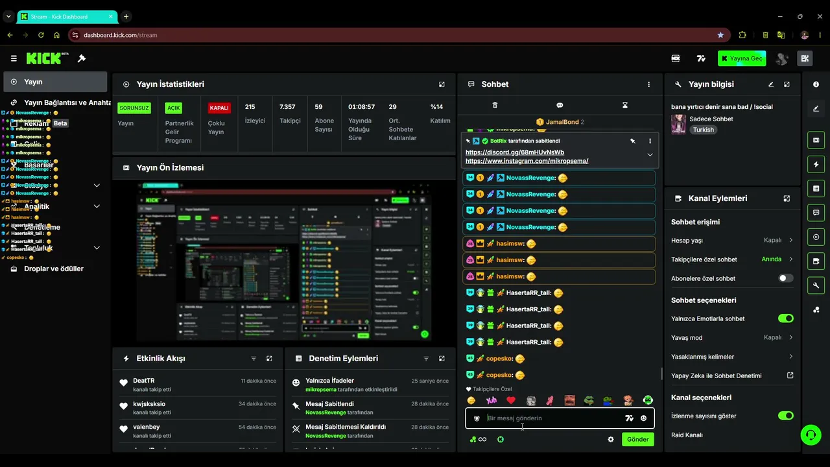Open a new browser tab
This screenshot has height=467, width=830.
pos(126,16)
